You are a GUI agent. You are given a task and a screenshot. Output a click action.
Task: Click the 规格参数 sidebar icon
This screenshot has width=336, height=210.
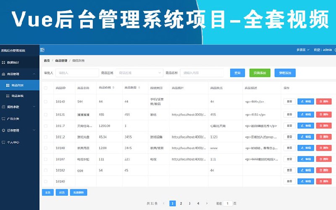click(3, 107)
